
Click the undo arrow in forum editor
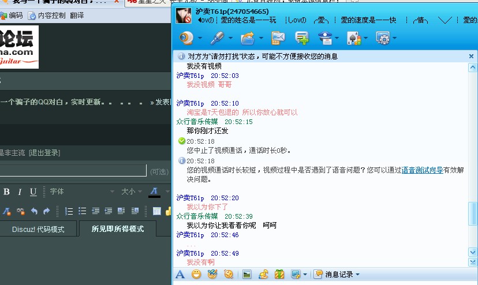(x=34, y=211)
